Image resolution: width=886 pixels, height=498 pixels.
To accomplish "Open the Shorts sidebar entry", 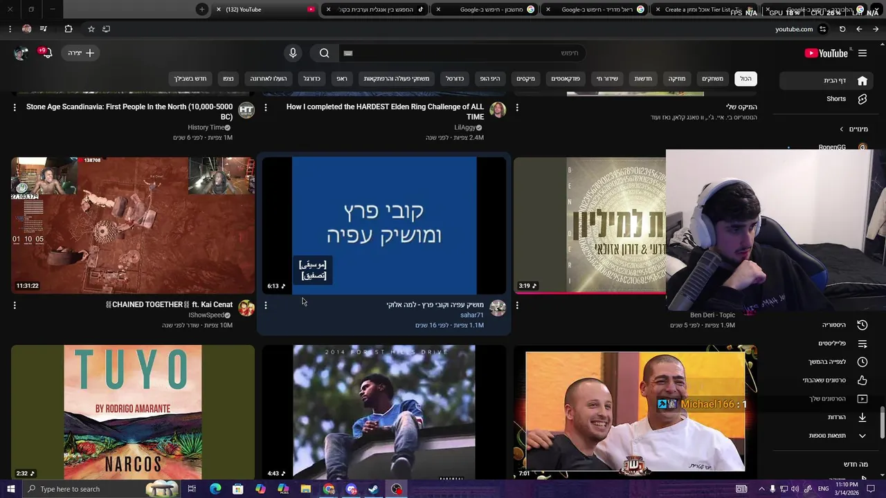I will click(x=827, y=99).
